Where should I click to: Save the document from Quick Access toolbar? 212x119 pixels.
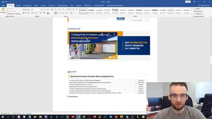click(x=3, y=2)
